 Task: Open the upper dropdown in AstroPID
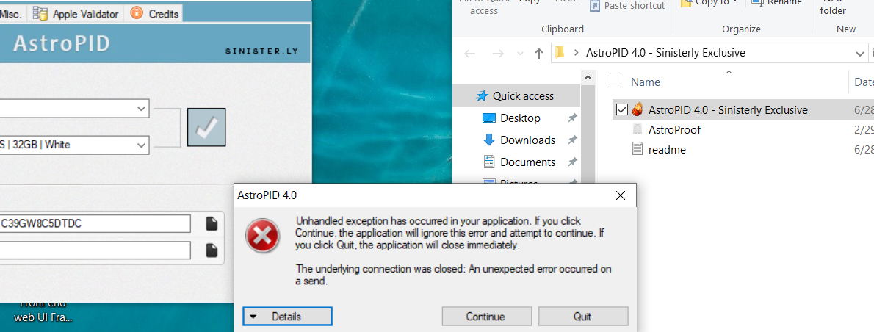click(x=74, y=109)
